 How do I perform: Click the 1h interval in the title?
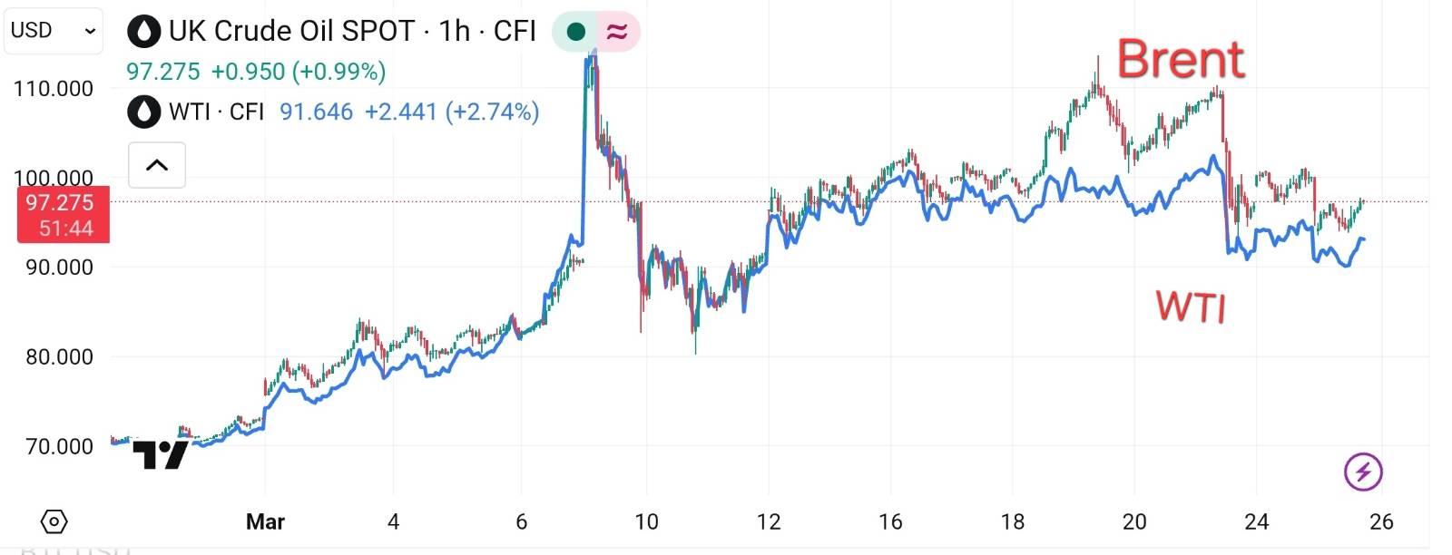point(455,32)
